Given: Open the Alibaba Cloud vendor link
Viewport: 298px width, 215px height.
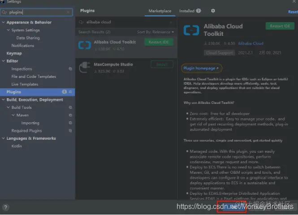Looking at the screenshot, I should [x=250, y=43].
